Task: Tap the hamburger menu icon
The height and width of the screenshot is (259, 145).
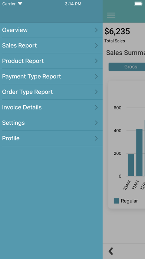Action: pos(111,15)
